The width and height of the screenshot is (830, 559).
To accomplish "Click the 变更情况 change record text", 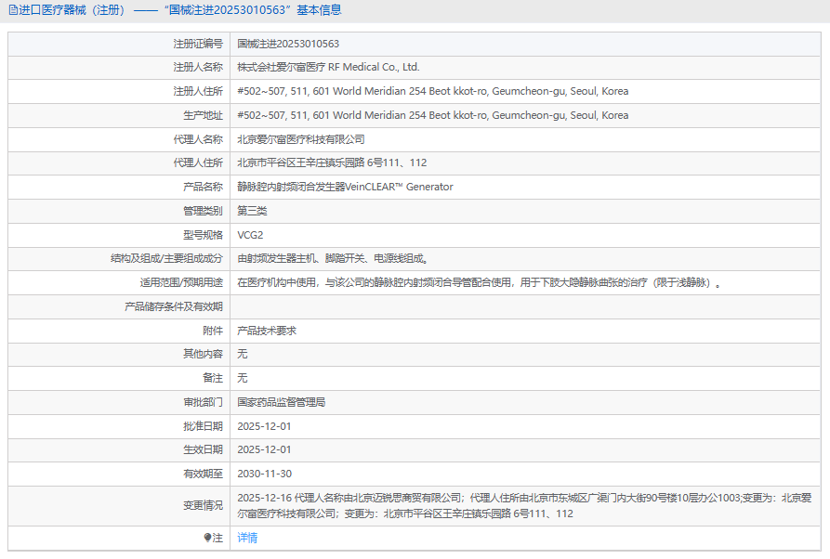I will [x=520, y=505].
